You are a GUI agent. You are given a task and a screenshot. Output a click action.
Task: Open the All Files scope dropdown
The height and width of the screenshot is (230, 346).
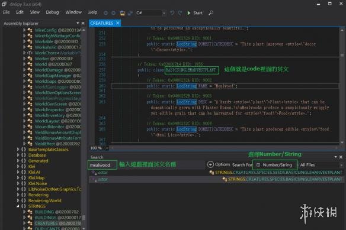tap(321, 165)
